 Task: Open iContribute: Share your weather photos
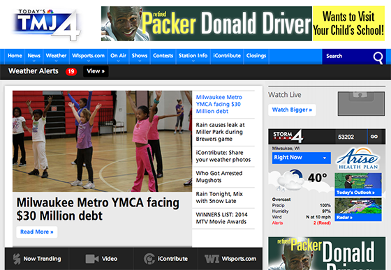[223, 156]
